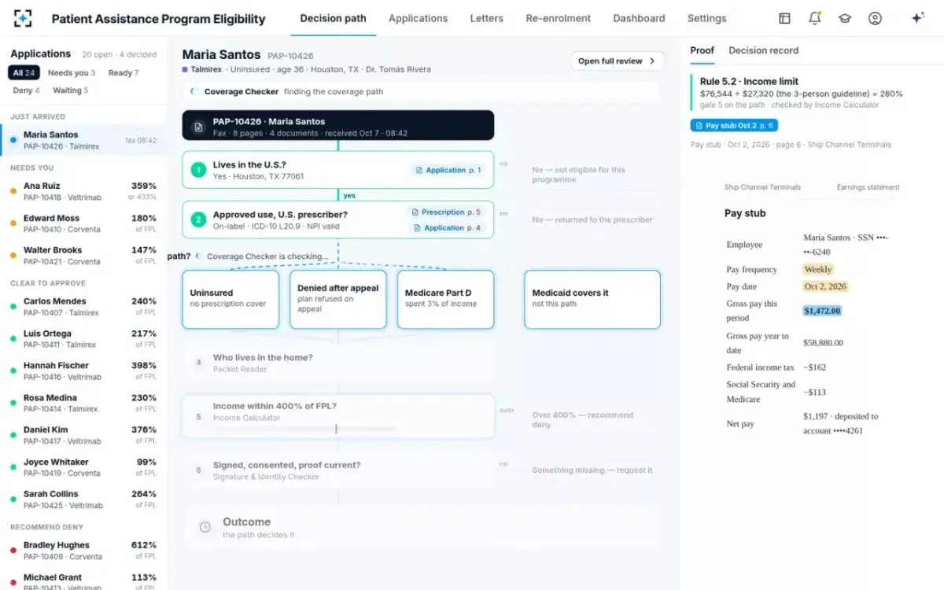
Task: Select Ana Ruiz in the applications list
Action: (83, 191)
